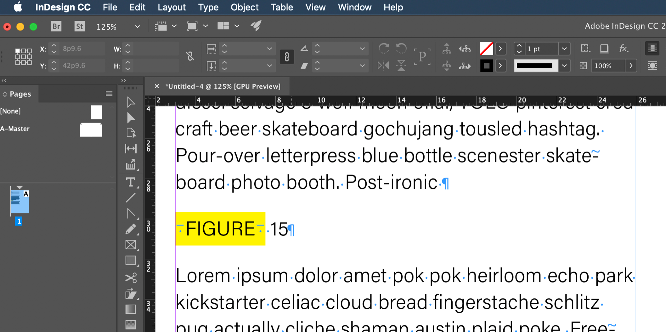
Task: Expand the stroke color options arrow
Action: tap(500, 65)
